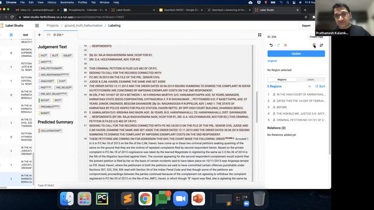Switch to the Thoughtworks Calendar browser tab

click(x=85, y=10)
